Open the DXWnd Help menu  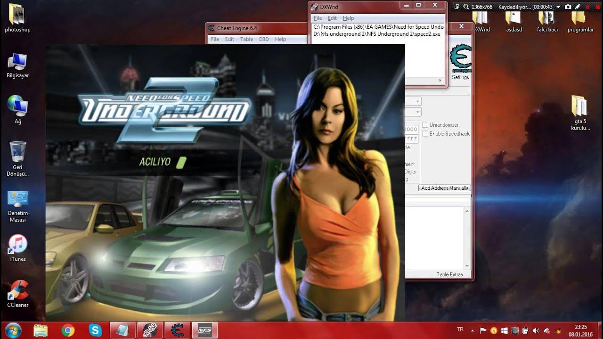tap(348, 18)
